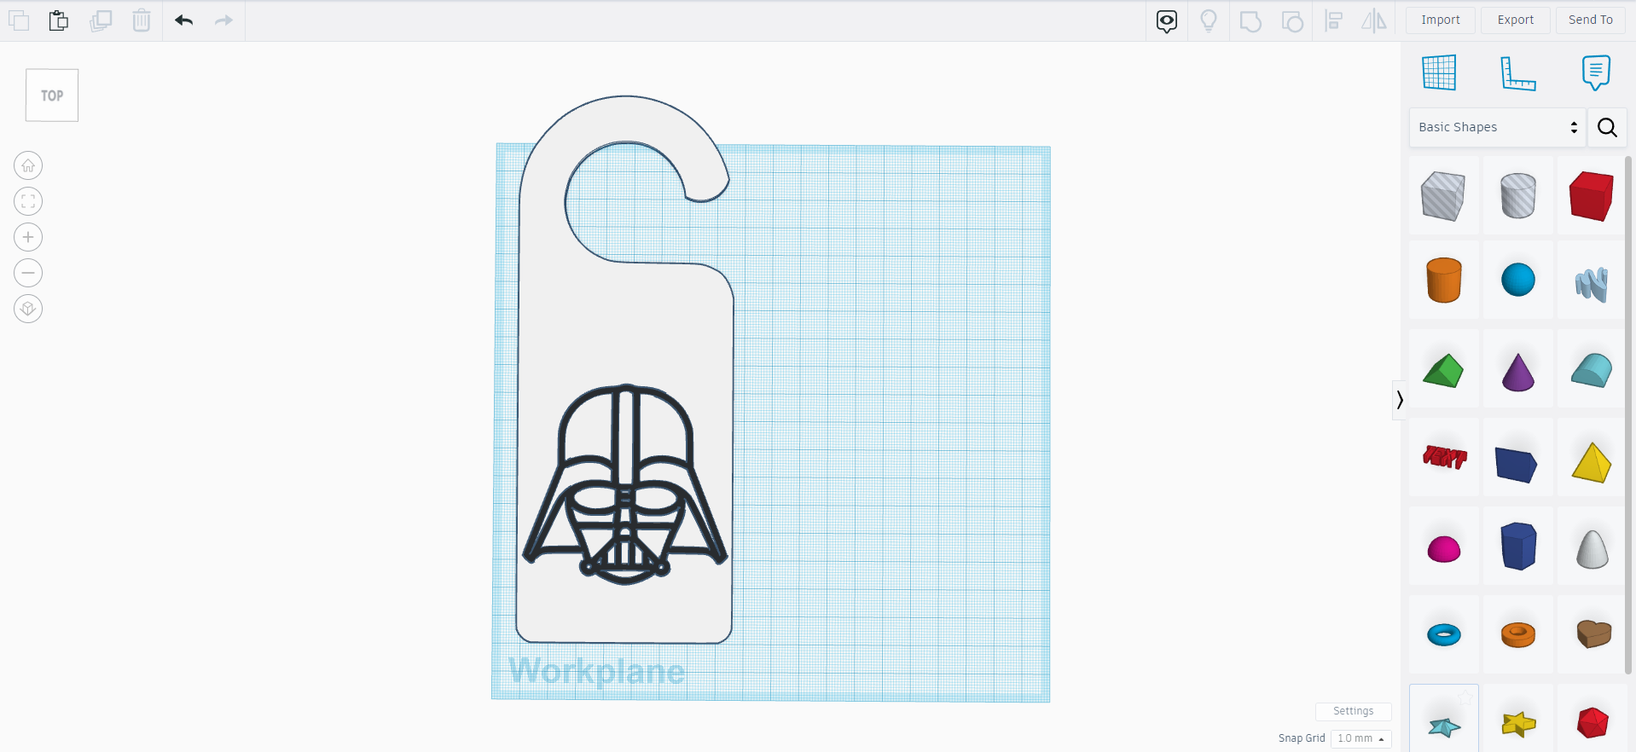This screenshot has height=752, width=1636.
Task: Select the red Icosahedron shape
Action: pos(1592,722)
